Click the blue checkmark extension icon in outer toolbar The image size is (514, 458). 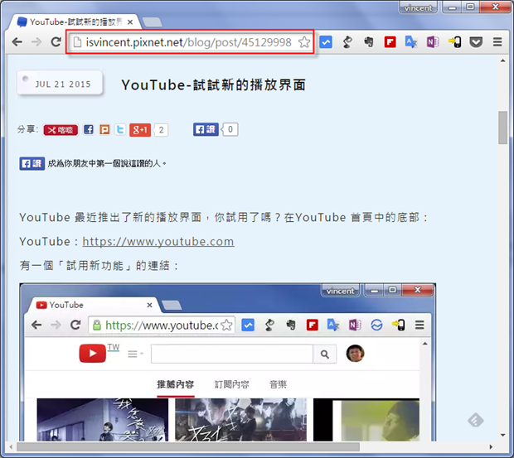pos(326,42)
